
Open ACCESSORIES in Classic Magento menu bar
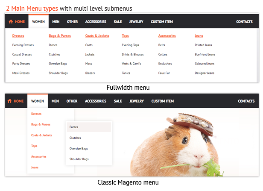coord(96,101)
